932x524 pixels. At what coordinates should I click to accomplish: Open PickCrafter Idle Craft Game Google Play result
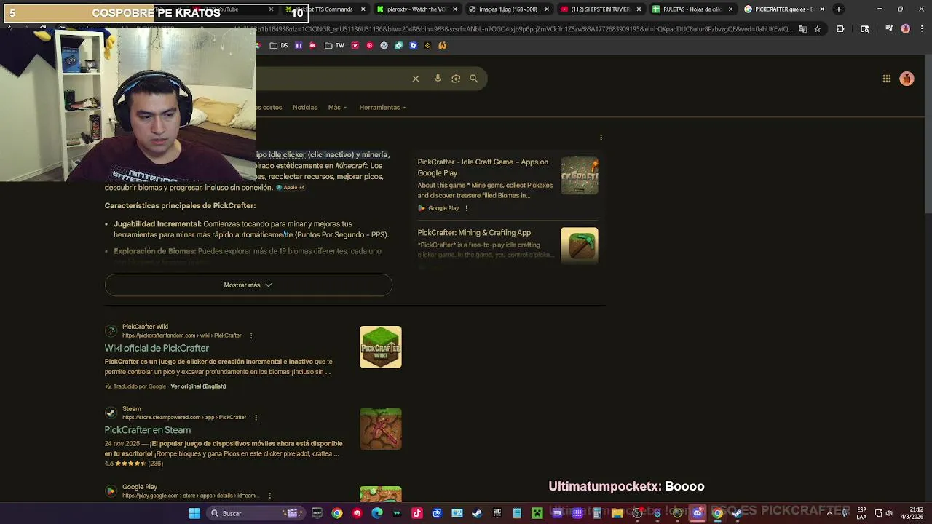(483, 167)
